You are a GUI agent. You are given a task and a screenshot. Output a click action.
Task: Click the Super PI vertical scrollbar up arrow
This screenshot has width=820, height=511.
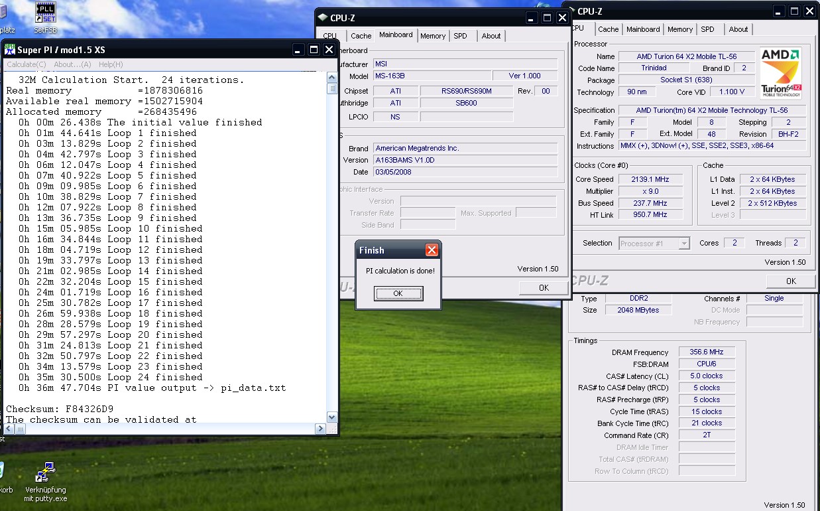pyautogui.click(x=332, y=77)
